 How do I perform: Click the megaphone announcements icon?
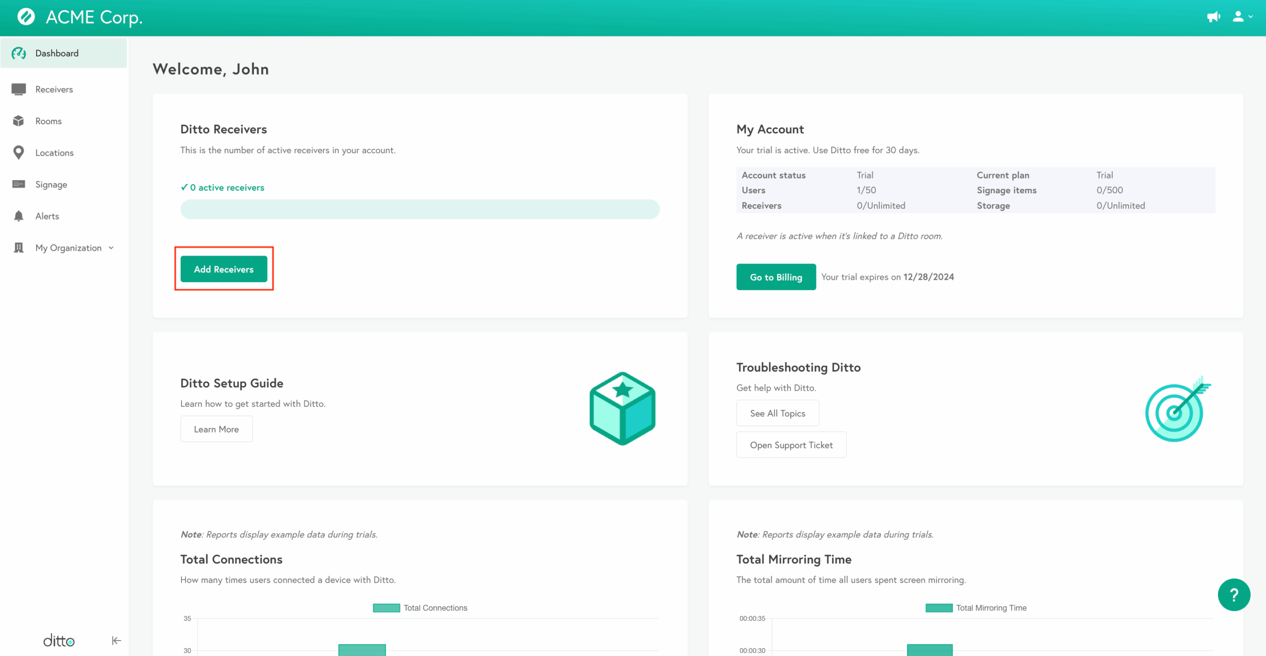point(1213,17)
